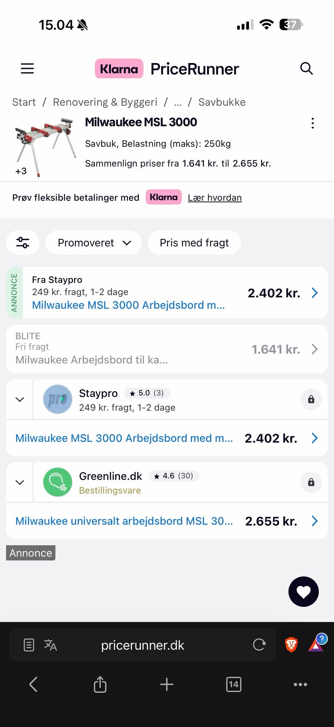Toggle the Pris med fragt filter

tap(194, 243)
